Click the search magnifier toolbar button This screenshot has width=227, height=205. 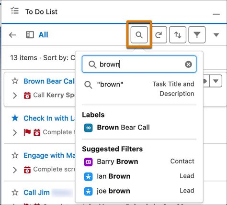139,35
